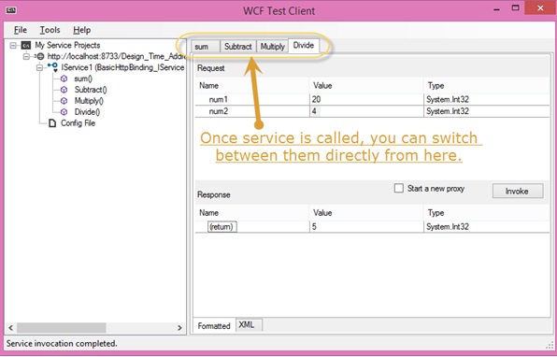
Task: Open the File menu
Action: (21, 30)
